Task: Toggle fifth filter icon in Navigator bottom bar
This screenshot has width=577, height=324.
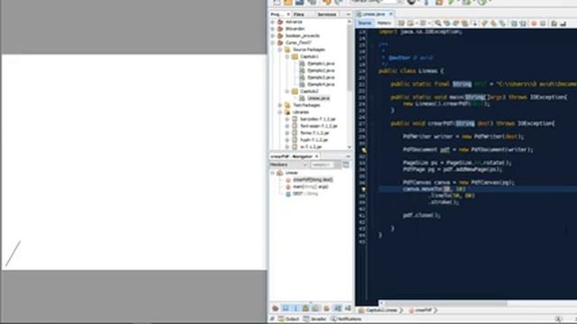Action: [315, 308]
